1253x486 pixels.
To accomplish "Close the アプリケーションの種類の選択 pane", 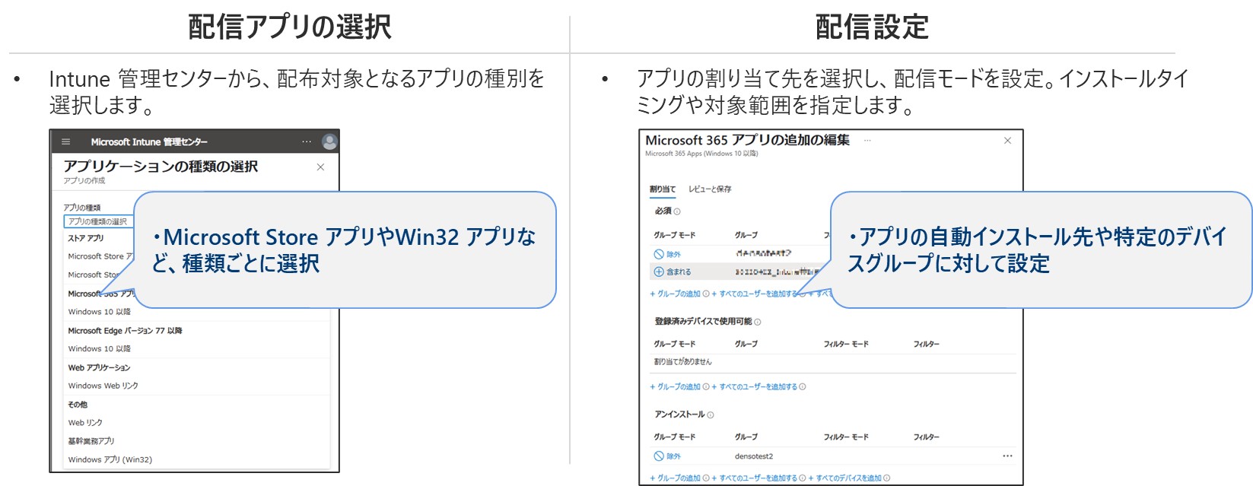I will (320, 167).
